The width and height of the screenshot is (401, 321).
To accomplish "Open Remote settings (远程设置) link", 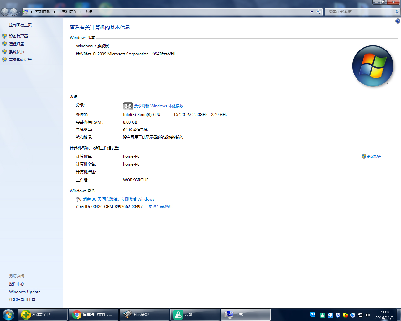I will click(x=17, y=44).
